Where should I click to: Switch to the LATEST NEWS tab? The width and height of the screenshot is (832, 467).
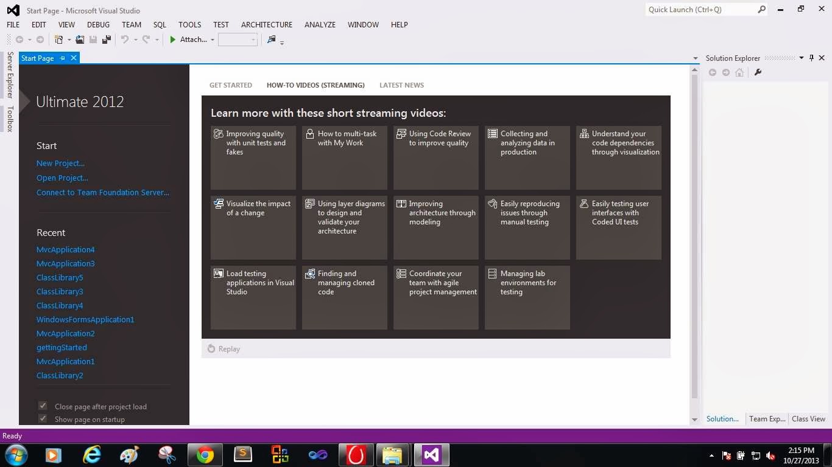401,85
